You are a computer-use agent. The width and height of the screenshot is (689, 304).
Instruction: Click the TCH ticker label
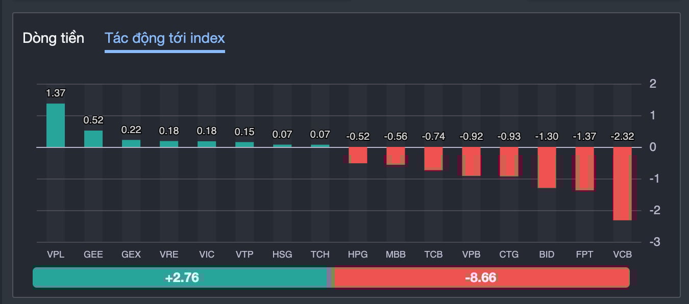click(x=320, y=254)
